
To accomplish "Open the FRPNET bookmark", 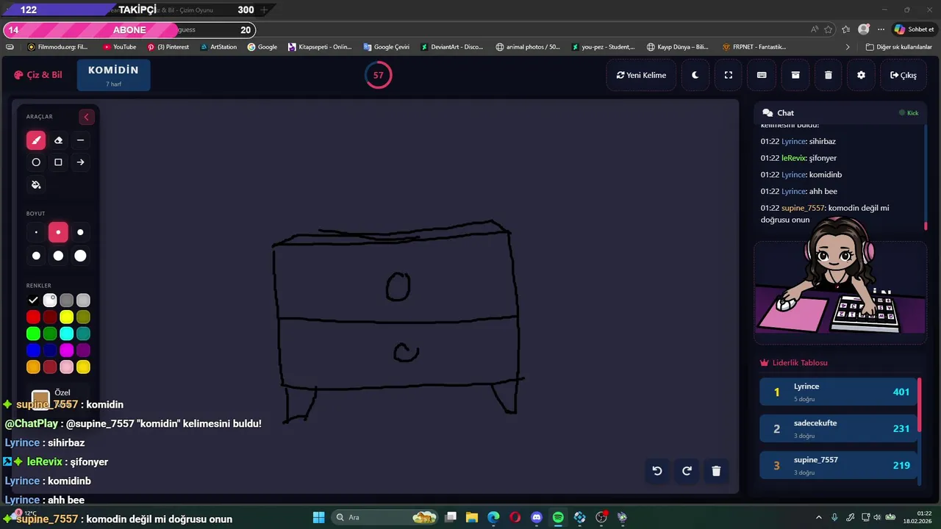I will [754, 47].
